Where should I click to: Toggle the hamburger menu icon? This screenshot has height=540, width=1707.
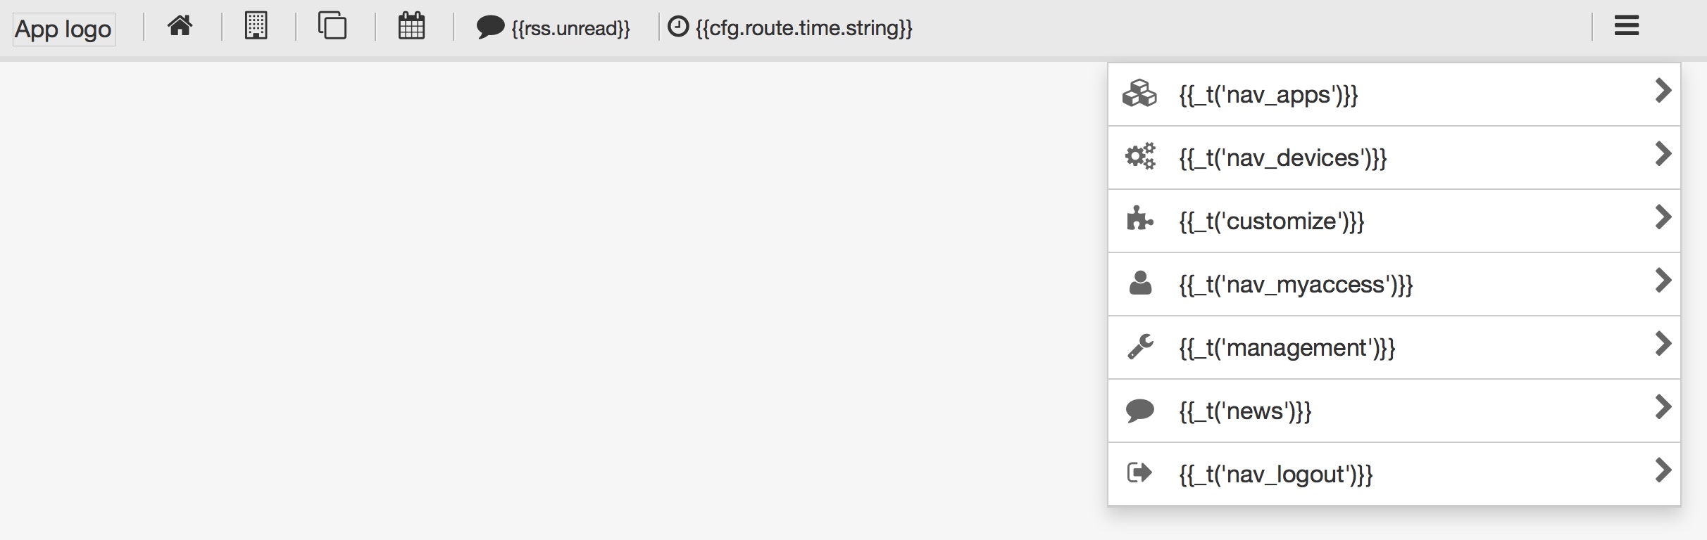(1626, 27)
